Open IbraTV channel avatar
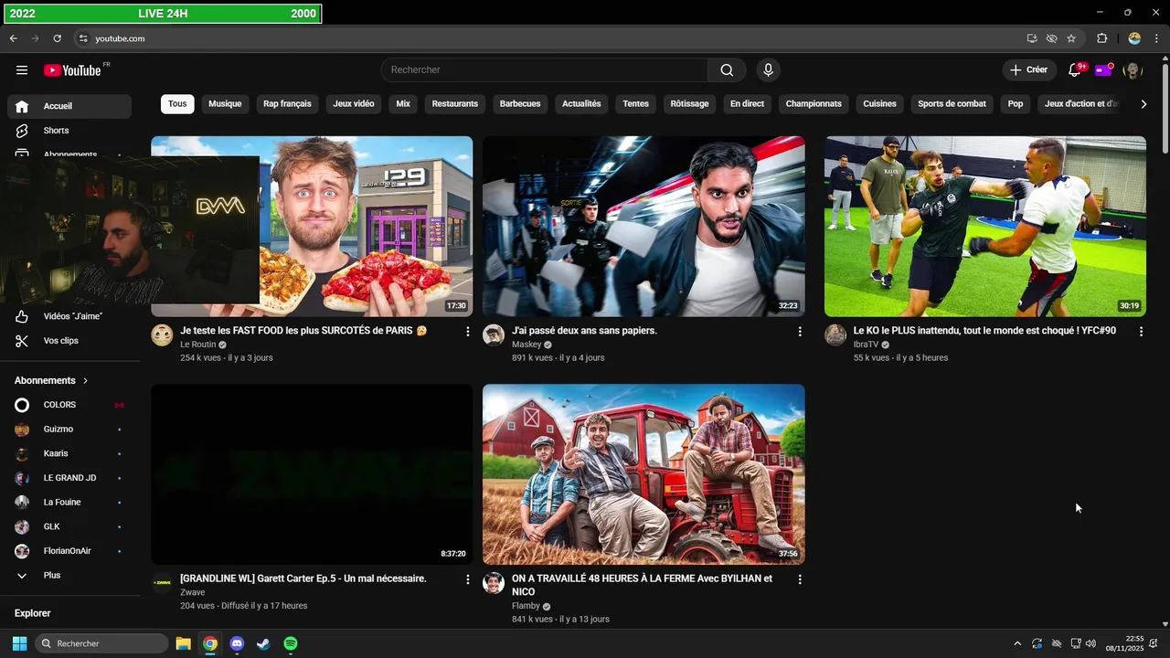 point(835,334)
